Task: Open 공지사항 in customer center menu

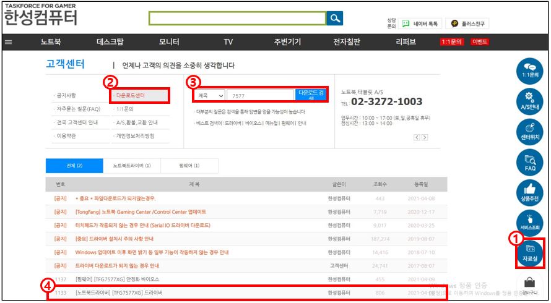Action: 66,95
